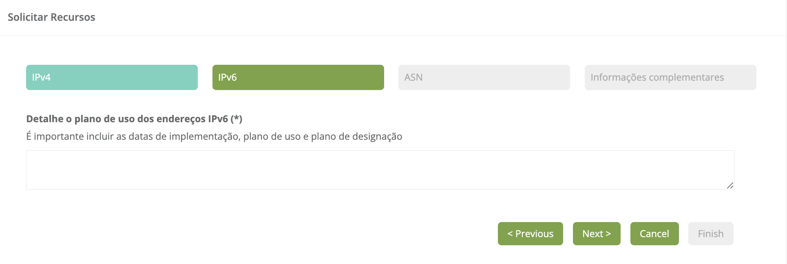Click the 'Detalhe o plano de uso' label
The width and height of the screenshot is (787, 264).
134,119
